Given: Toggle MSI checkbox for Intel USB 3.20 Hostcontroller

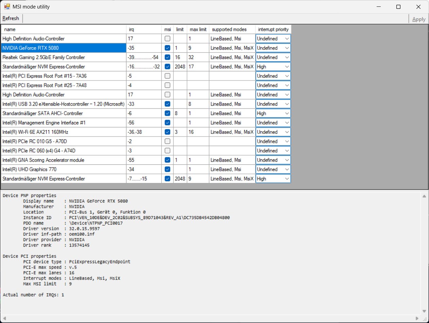Looking at the screenshot, I should (167, 104).
